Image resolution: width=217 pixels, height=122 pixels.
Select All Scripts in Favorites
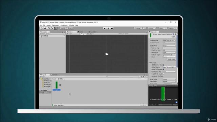46,87
